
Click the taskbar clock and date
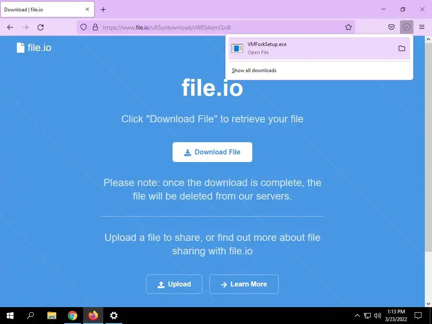point(396,316)
